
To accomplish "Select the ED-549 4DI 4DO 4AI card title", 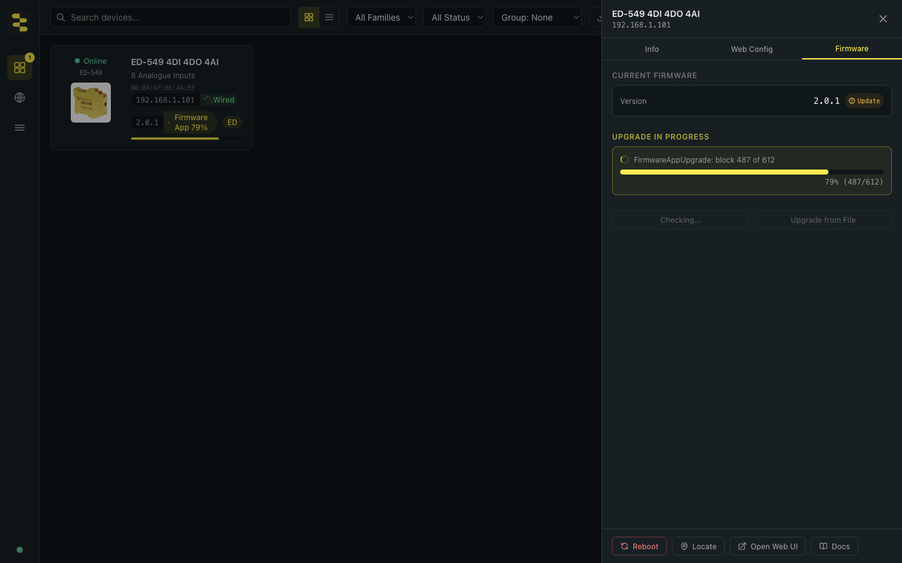I will (x=175, y=62).
